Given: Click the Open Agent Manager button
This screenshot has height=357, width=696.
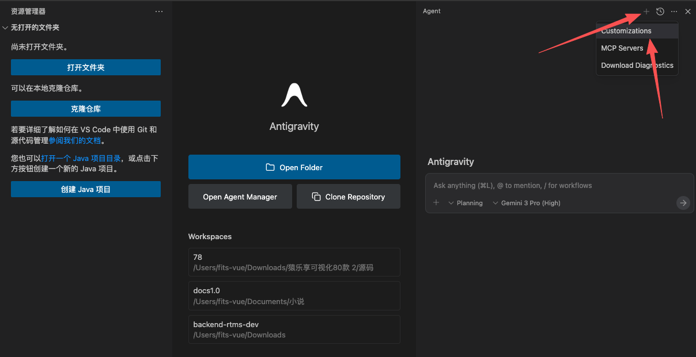Looking at the screenshot, I should [240, 196].
